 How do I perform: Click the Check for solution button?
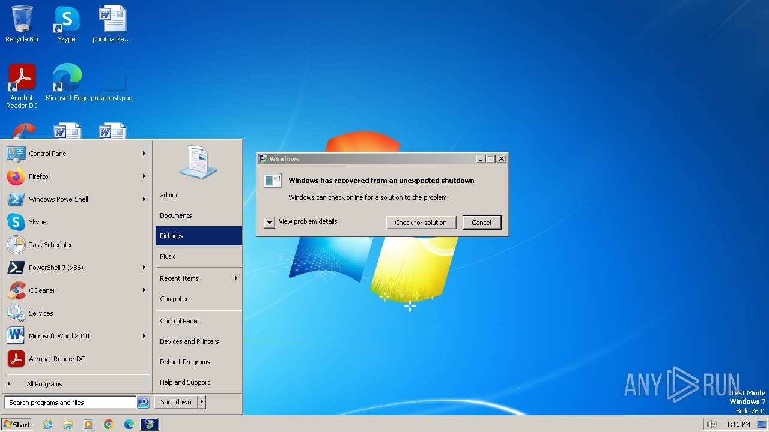[421, 223]
